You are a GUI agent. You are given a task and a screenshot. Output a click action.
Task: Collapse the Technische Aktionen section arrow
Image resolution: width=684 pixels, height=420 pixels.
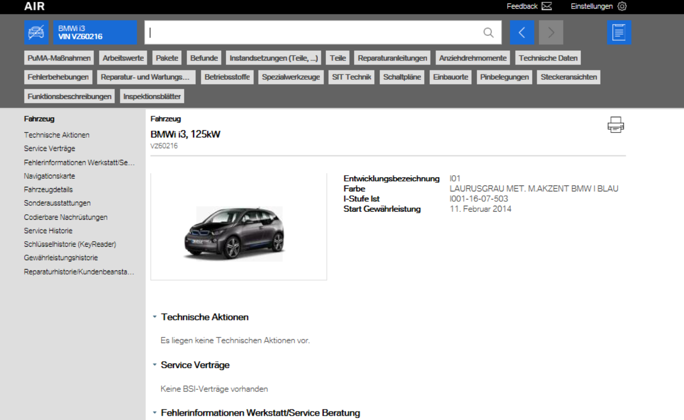(155, 317)
